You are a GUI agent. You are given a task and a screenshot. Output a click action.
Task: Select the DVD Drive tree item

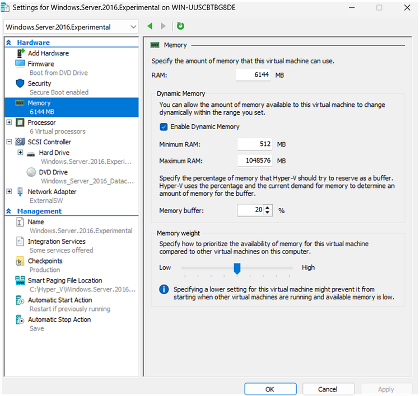coord(53,172)
